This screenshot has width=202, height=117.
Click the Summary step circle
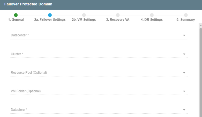click(x=186, y=15)
